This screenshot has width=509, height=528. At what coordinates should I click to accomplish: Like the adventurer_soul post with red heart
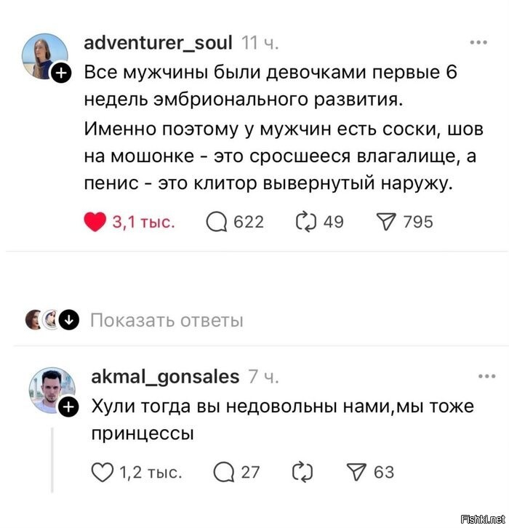(95, 222)
